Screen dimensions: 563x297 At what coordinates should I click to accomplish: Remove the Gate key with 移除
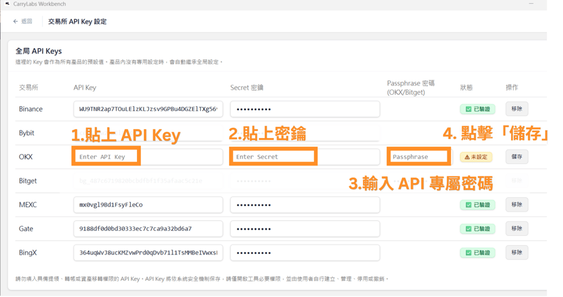tap(517, 228)
